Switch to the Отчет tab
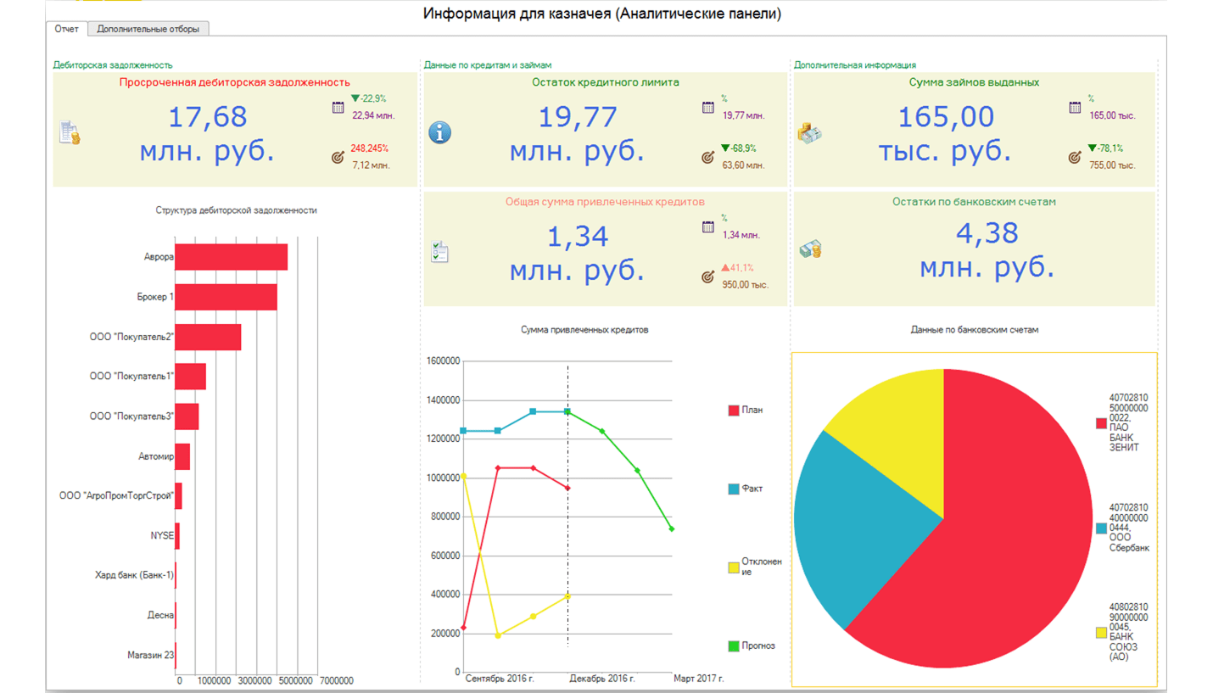 (66, 29)
